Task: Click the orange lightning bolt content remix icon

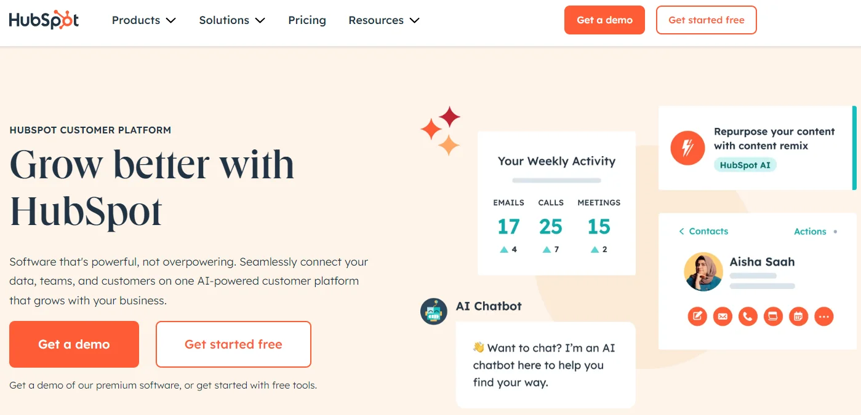Action: point(687,148)
